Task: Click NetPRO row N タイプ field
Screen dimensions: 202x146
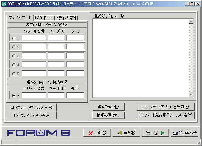Action: (x=75, y=95)
